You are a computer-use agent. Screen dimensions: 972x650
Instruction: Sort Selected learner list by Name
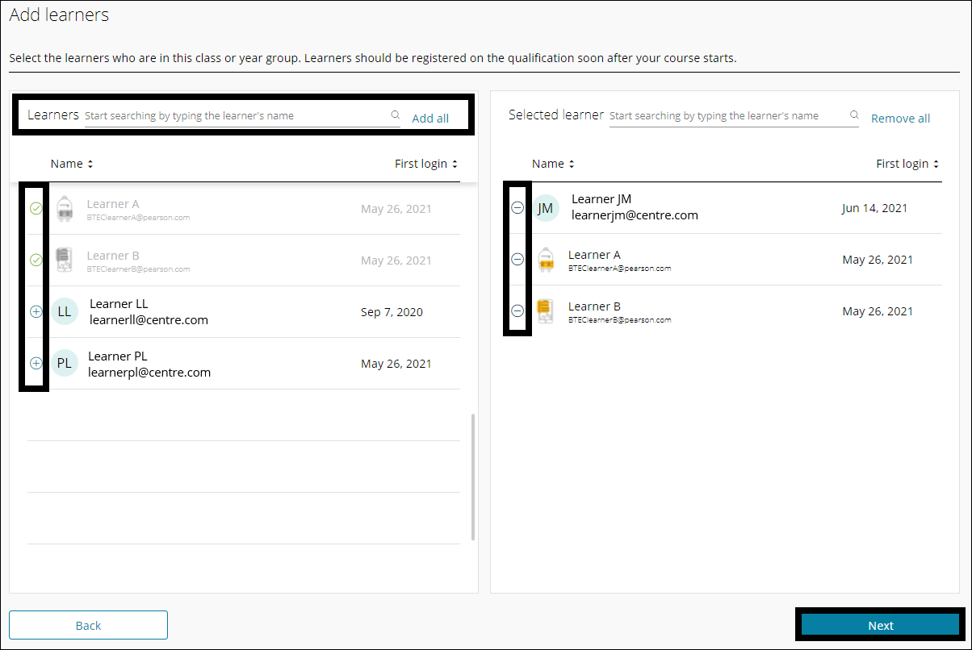point(553,164)
